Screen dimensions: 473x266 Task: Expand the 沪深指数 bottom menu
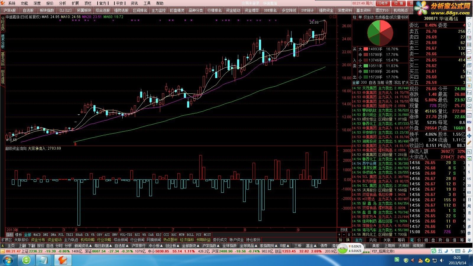tap(211, 246)
